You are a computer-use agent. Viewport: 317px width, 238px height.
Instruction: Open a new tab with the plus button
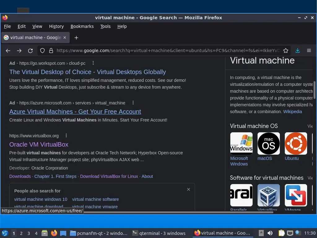coord(76,37)
